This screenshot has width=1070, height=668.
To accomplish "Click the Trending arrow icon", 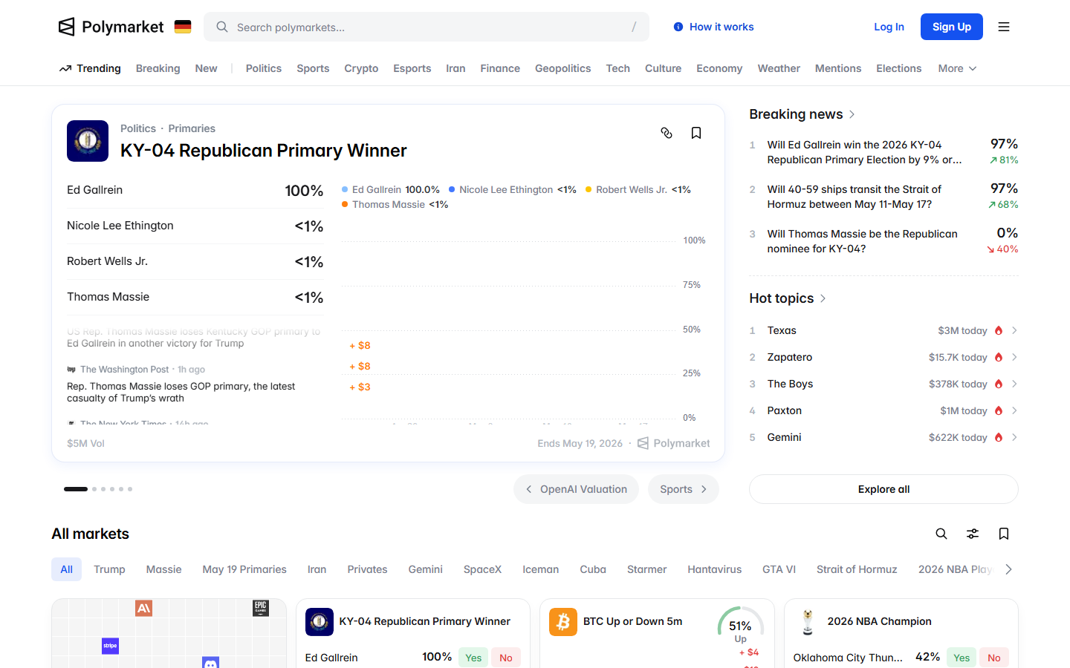I will click(x=65, y=68).
